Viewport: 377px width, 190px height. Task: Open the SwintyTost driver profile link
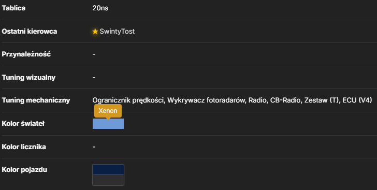click(x=117, y=31)
